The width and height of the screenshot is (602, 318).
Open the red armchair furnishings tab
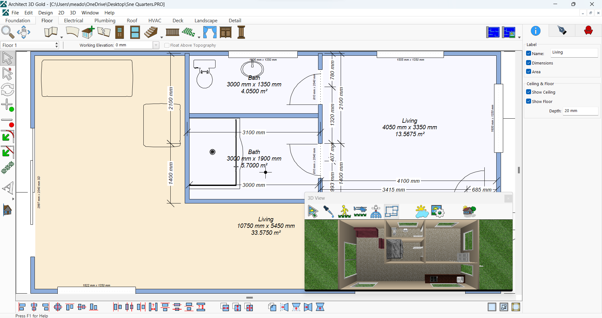tap(589, 31)
